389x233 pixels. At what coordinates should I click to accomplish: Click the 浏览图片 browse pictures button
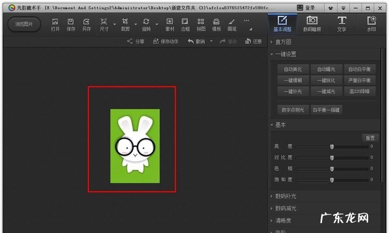coord(23,25)
